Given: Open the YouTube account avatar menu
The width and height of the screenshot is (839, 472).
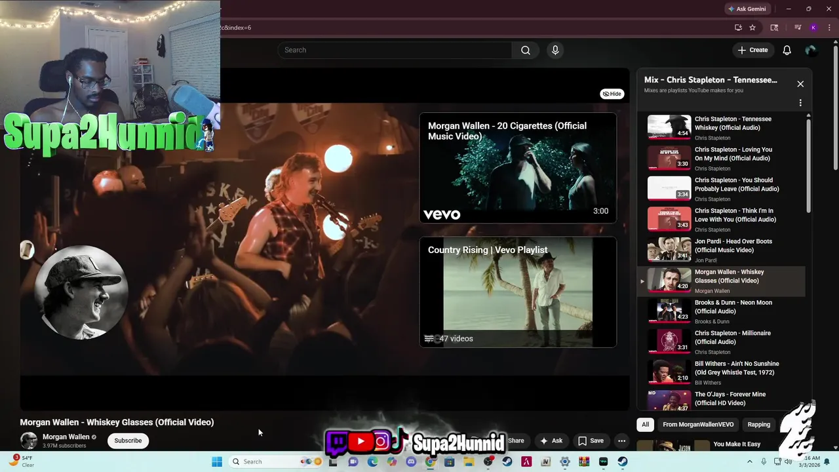Looking at the screenshot, I should coord(811,50).
